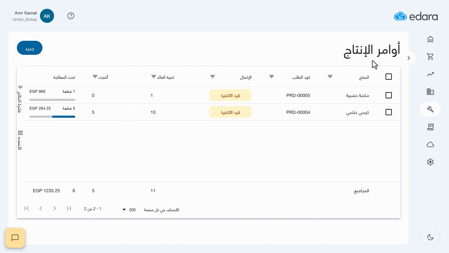Select checkbox for مكتبة خشبية row
Screen dimensions: 449x253
click(x=389, y=95)
